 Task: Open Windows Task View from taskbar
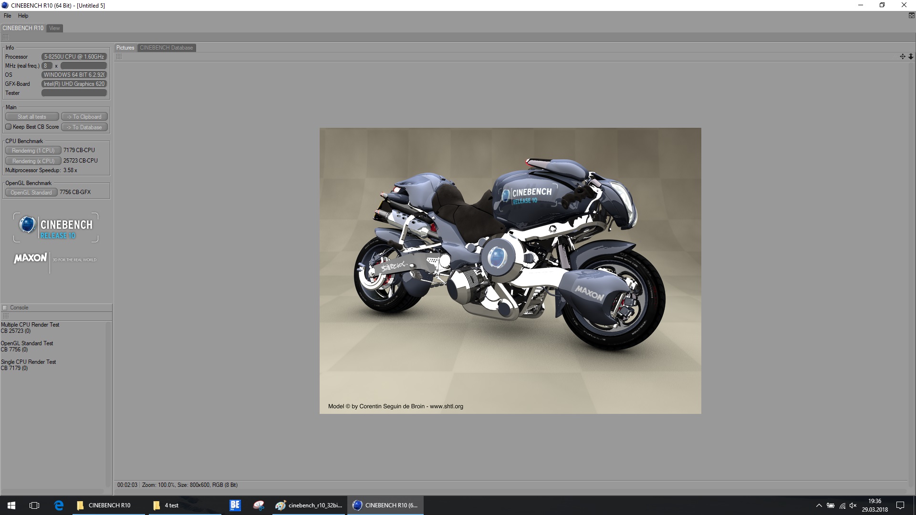[x=34, y=505]
